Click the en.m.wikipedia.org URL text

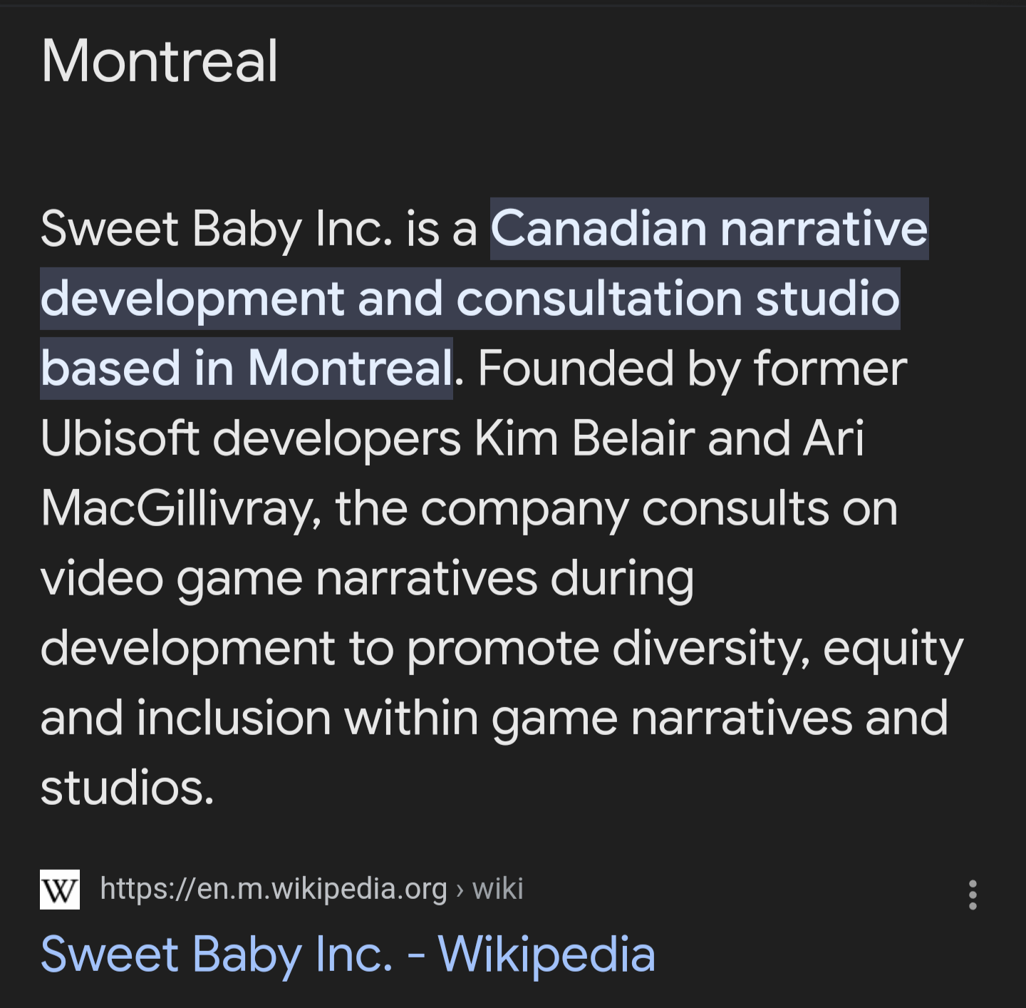274,889
